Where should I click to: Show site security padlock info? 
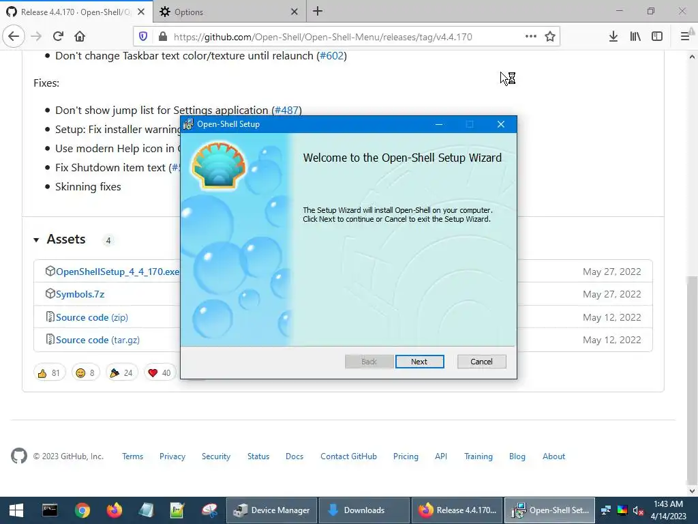point(163,37)
